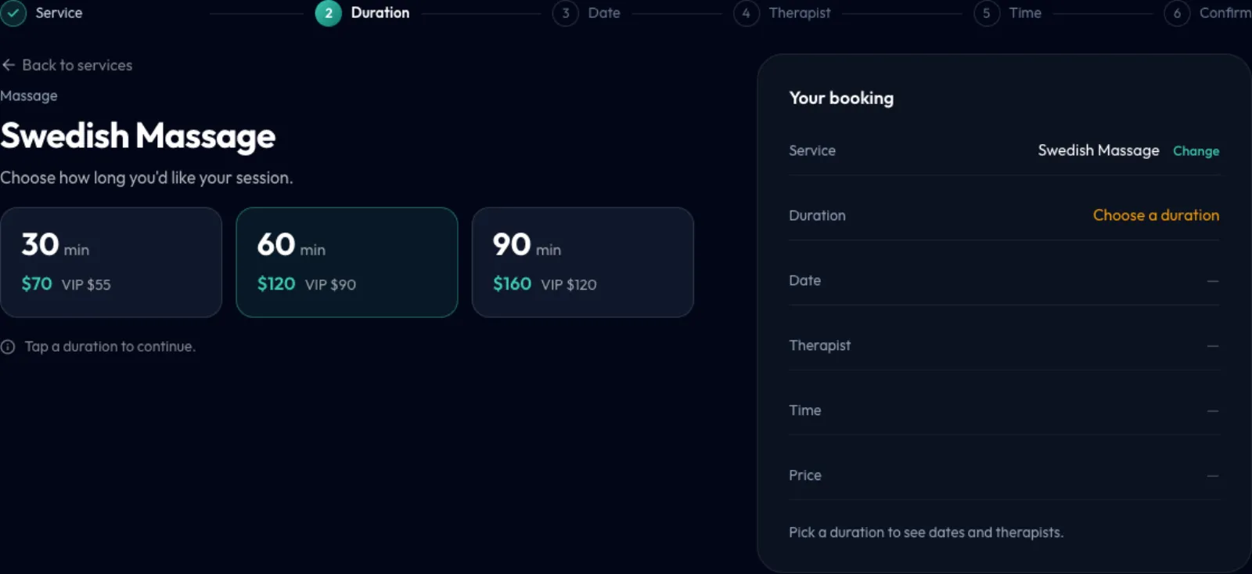
Task: Click the Therapist row label in summary
Action: pyautogui.click(x=819, y=345)
